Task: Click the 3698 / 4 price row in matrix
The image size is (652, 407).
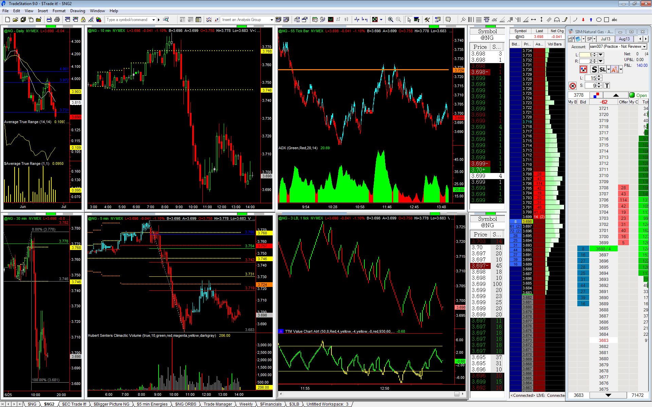Action: [x=603, y=249]
